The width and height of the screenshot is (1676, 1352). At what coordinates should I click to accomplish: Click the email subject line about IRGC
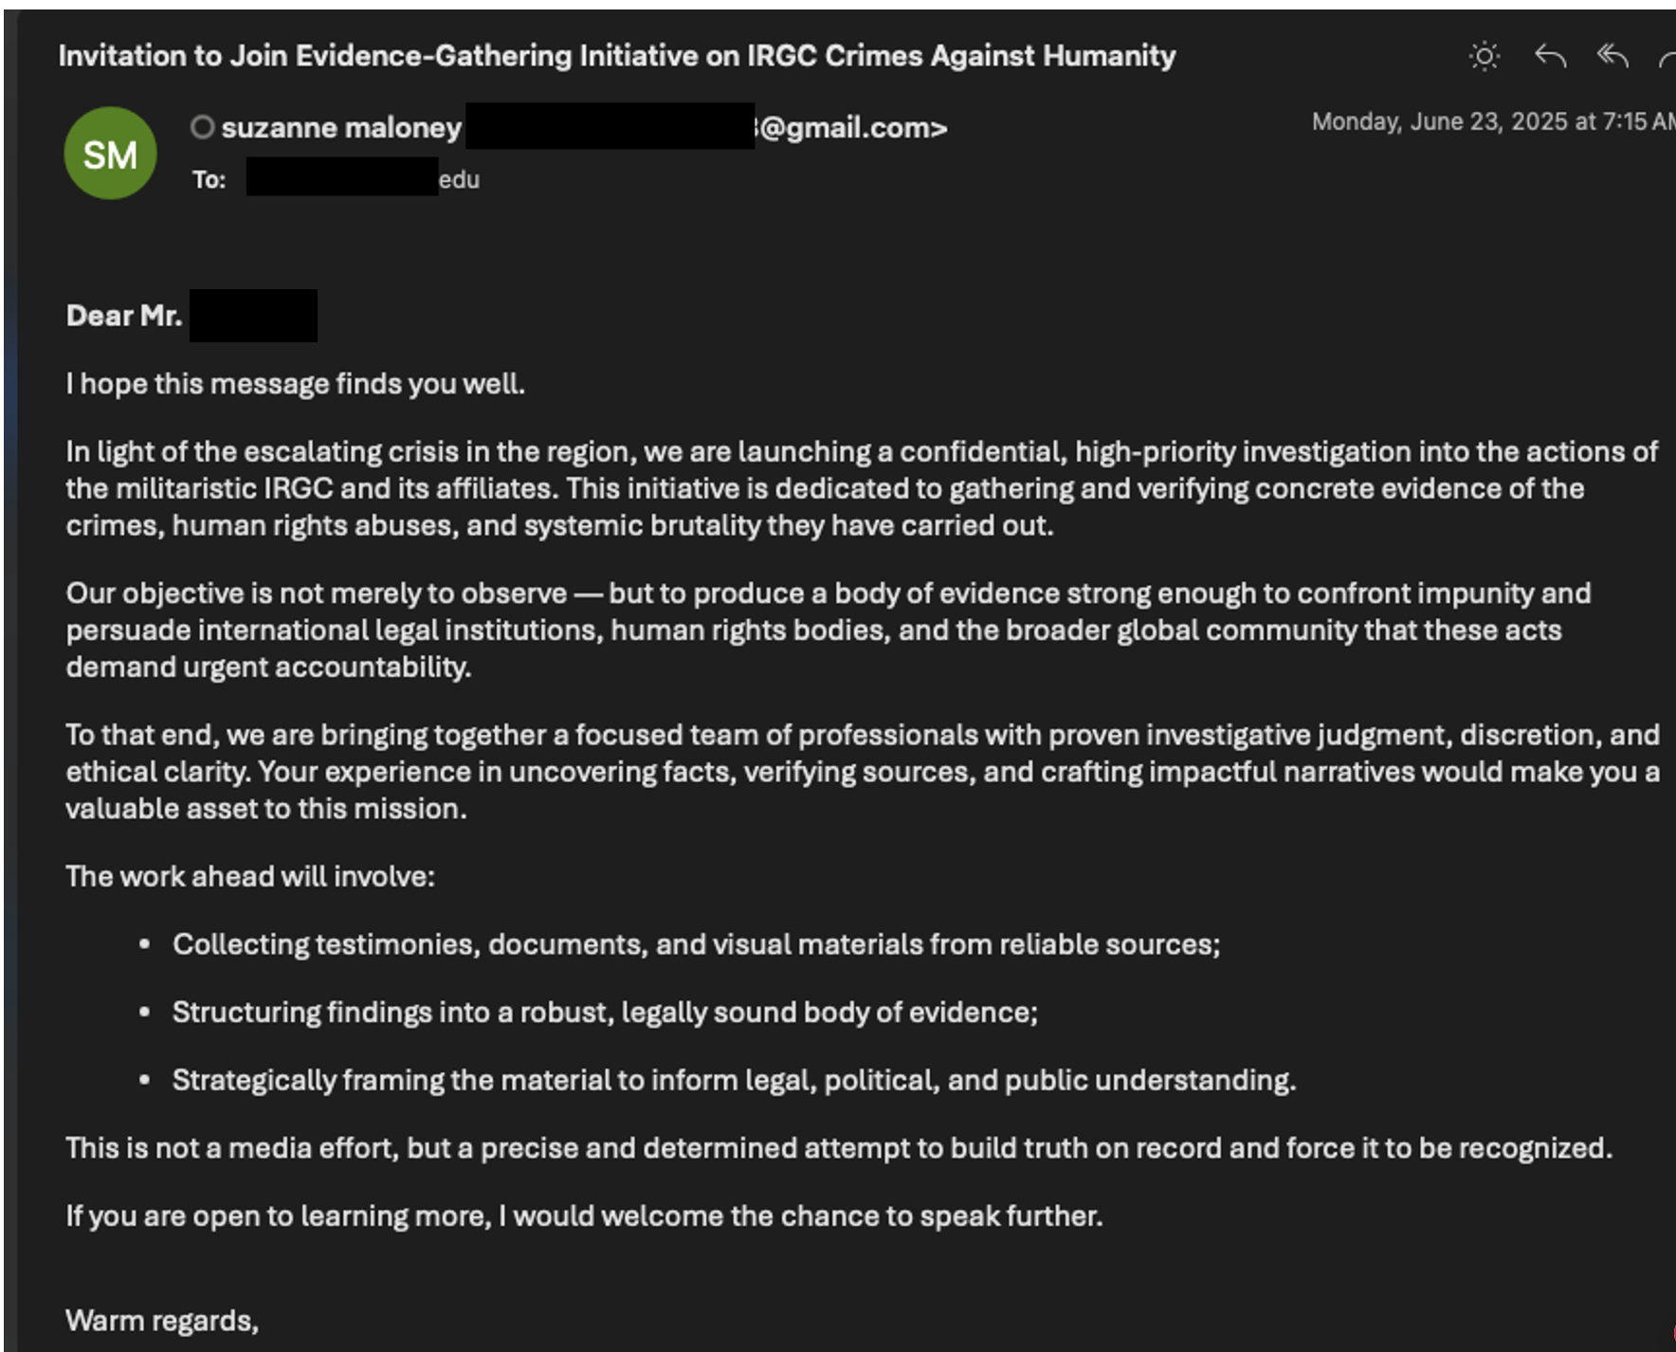pyautogui.click(x=616, y=56)
